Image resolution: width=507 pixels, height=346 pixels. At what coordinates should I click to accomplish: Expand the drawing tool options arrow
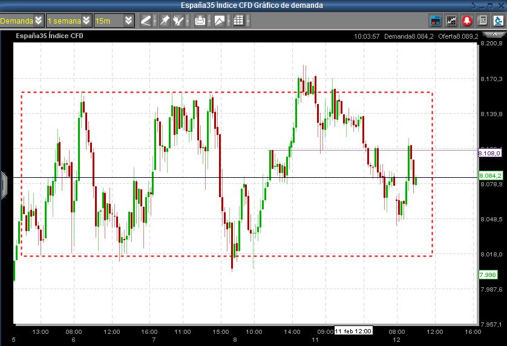click(x=155, y=21)
